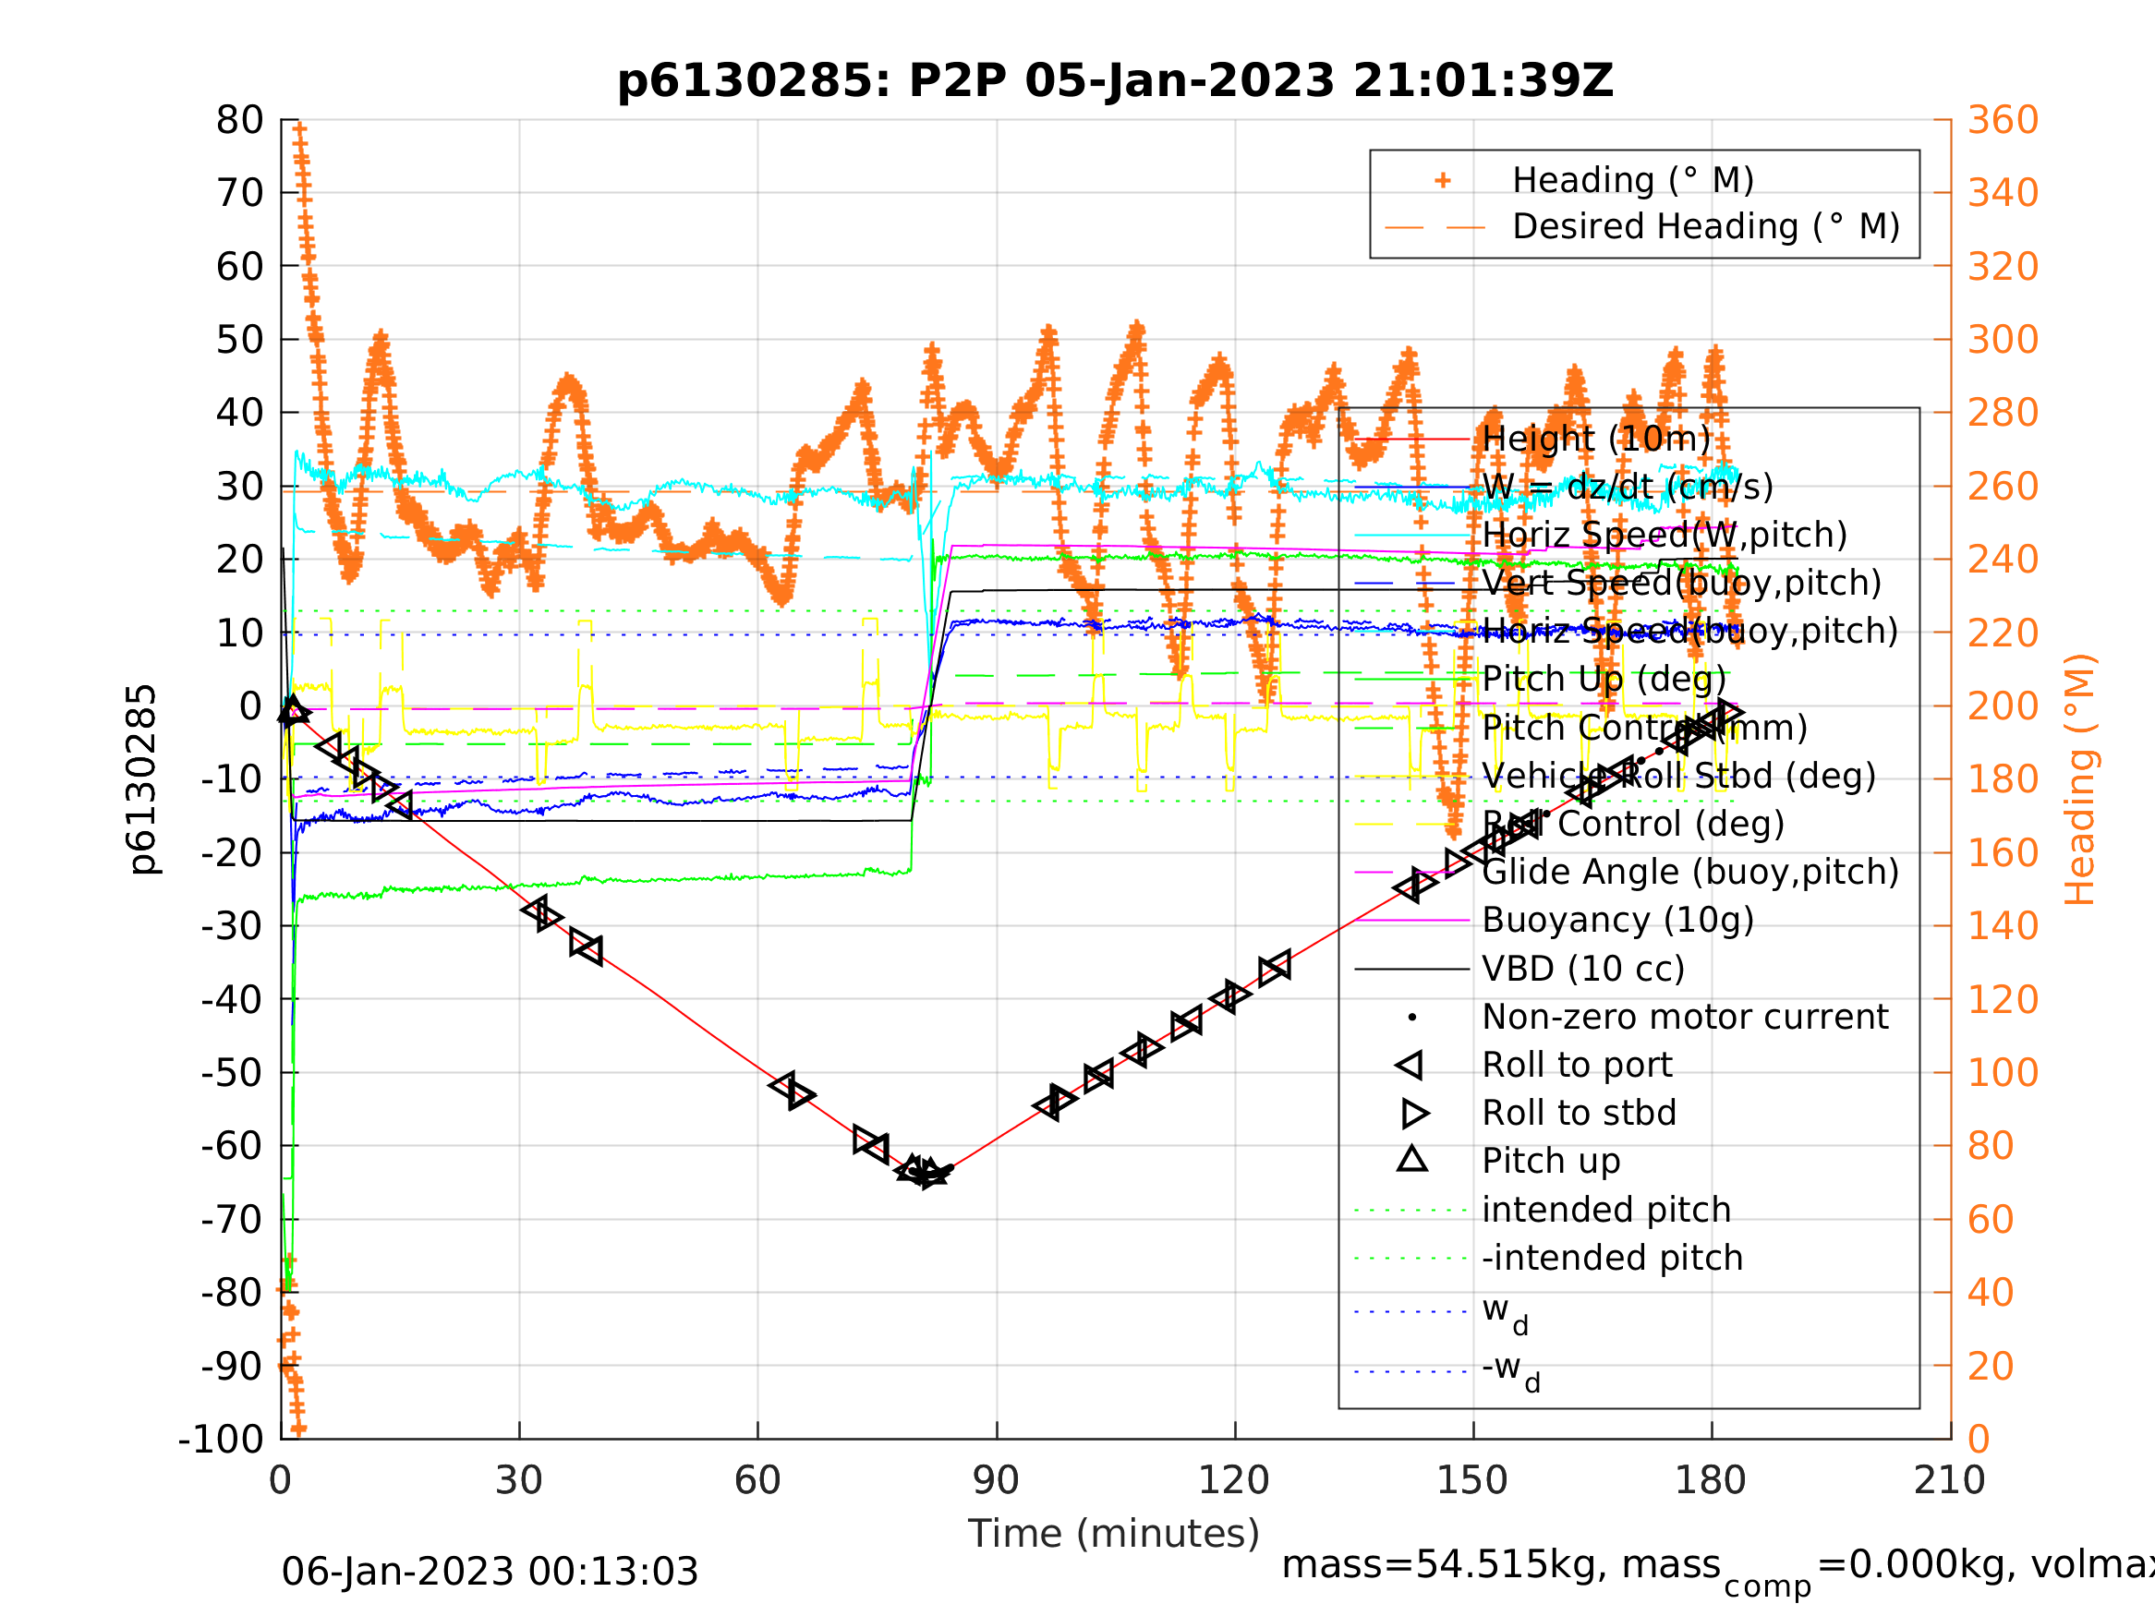Select the 'Heading (° M)' legend entry
Image resolution: width=2155 pixels, height=1616 pixels.
click(1633, 180)
